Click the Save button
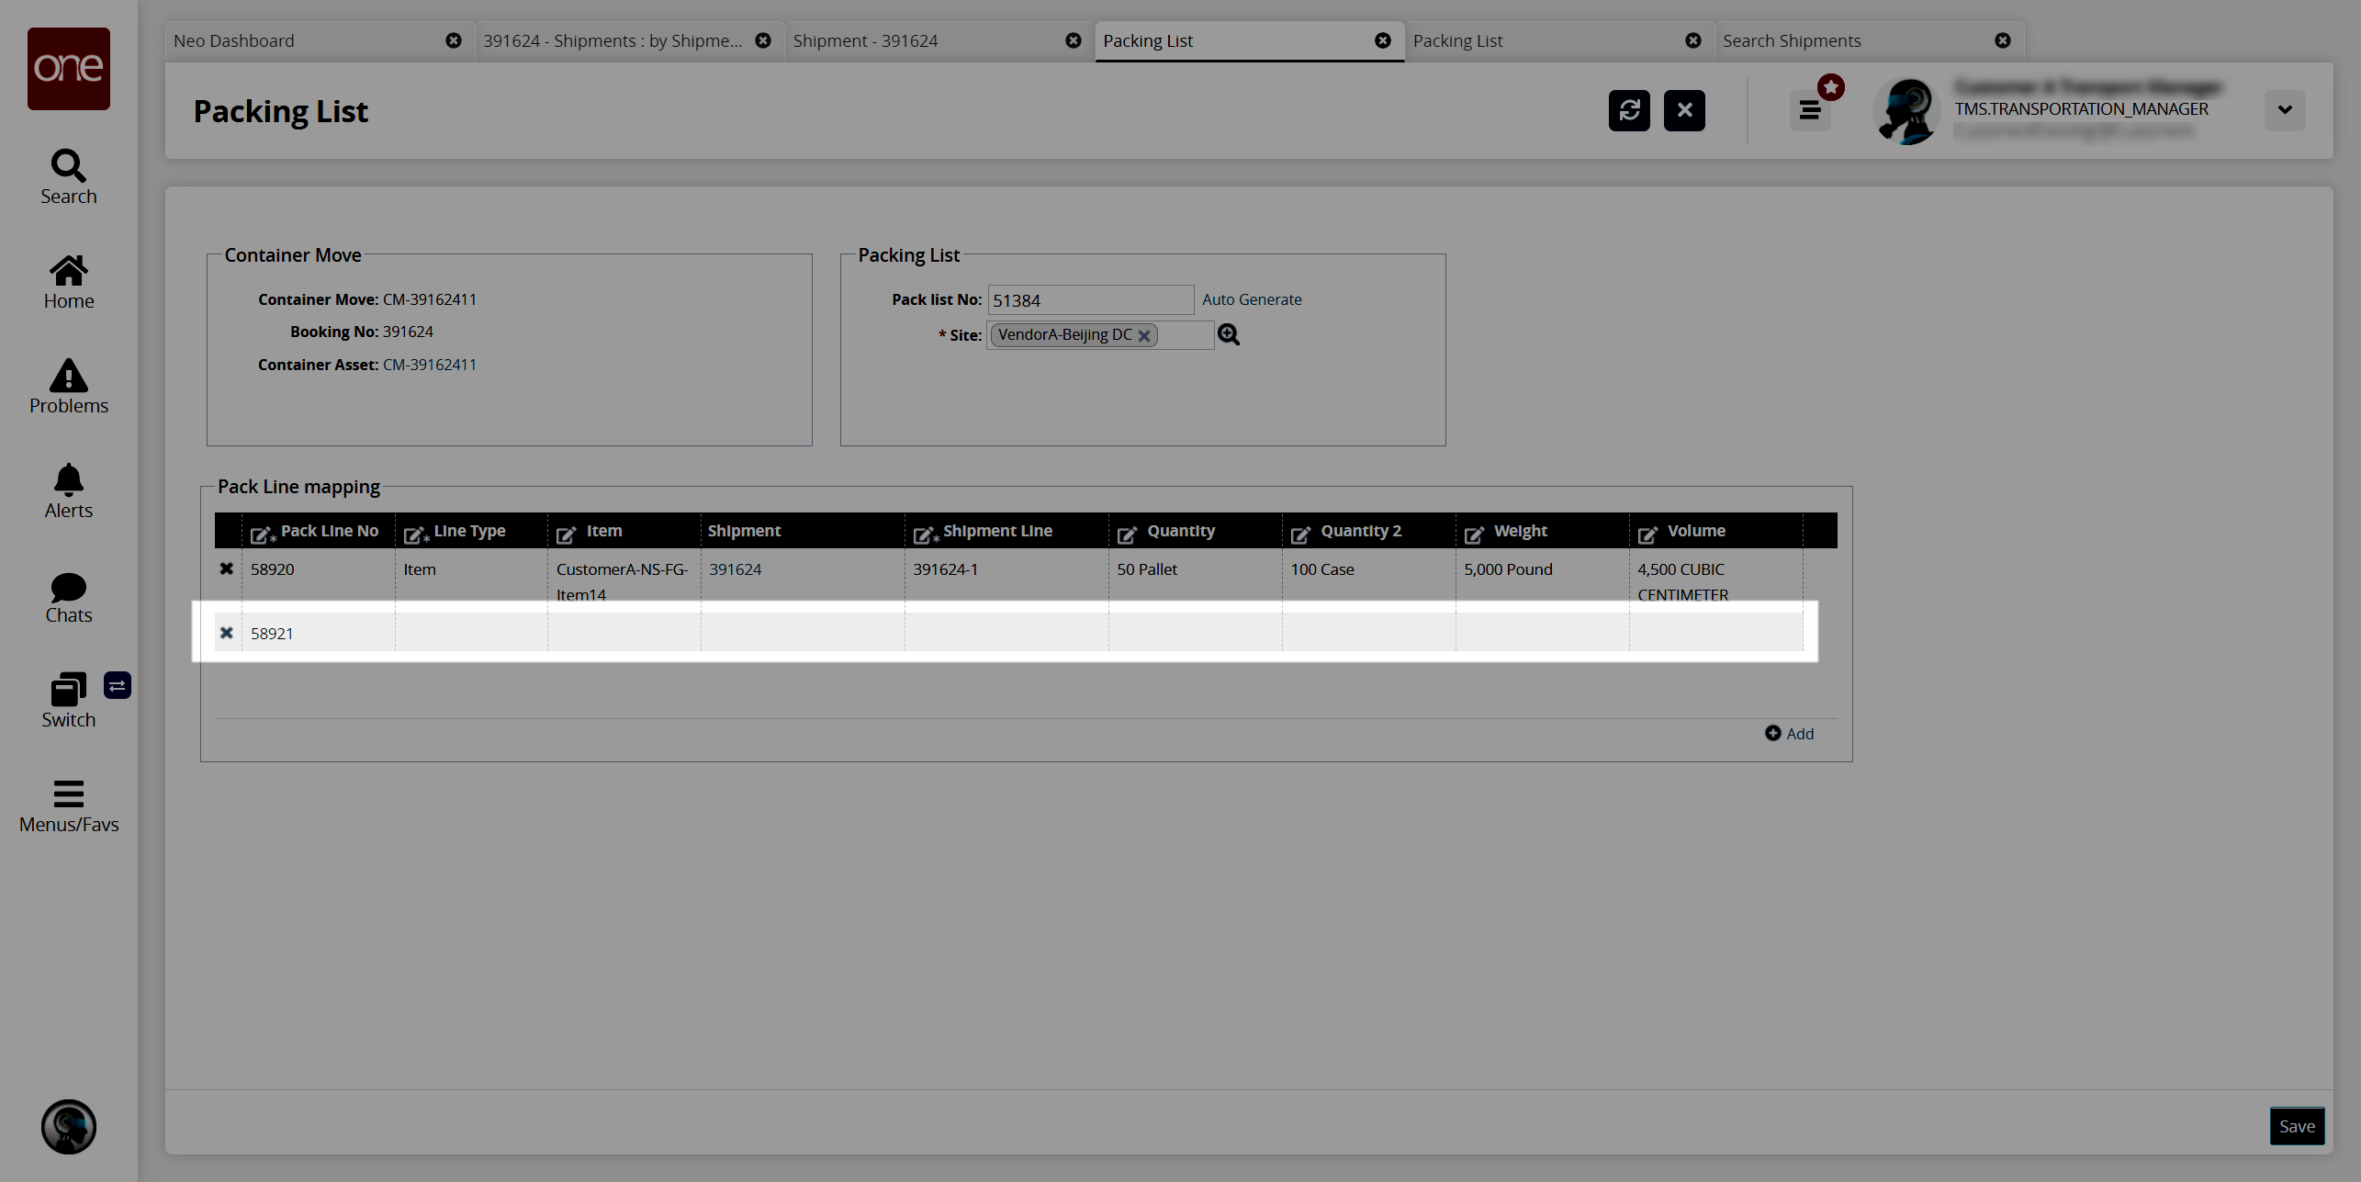The image size is (2361, 1182). [2296, 1126]
